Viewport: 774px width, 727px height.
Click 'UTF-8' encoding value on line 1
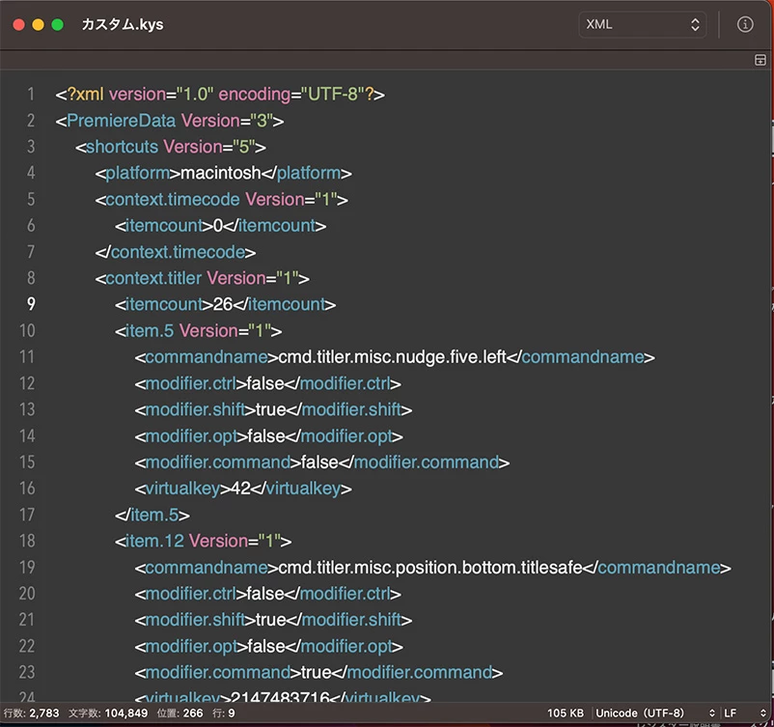pos(333,94)
